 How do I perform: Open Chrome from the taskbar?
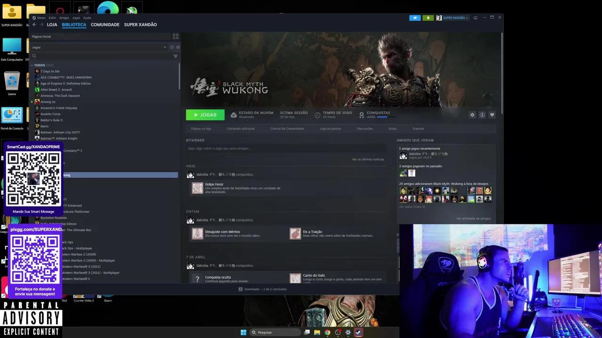pyautogui.click(x=327, y=332)
